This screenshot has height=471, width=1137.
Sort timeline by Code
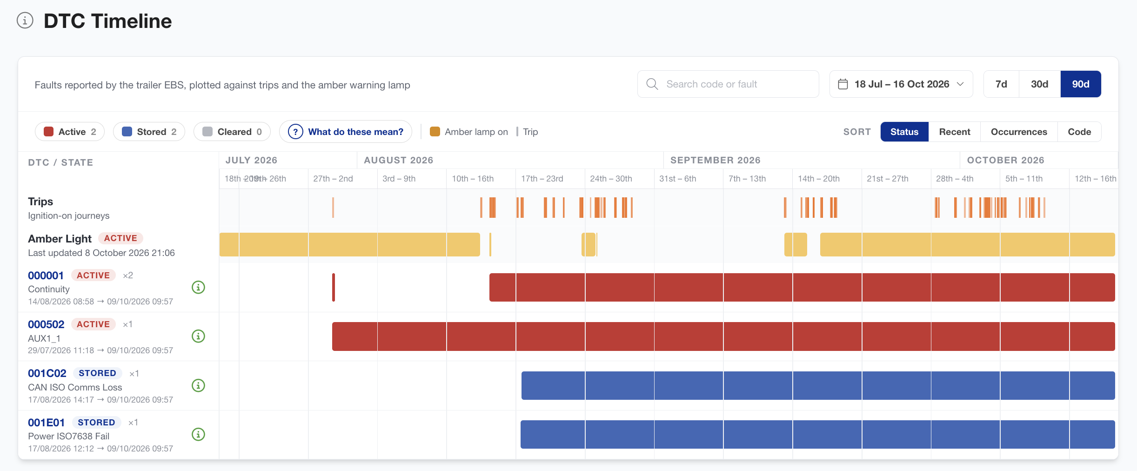1079,132
